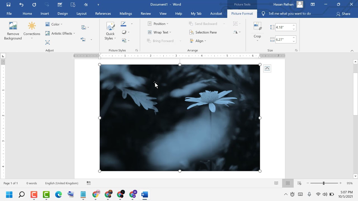Decrease the shape width with down arrow
The height and width of the screenshot is (201, 358).
click(294, 41)
